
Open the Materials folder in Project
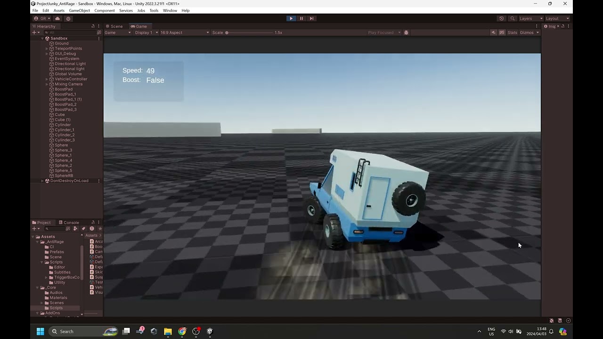58,298
